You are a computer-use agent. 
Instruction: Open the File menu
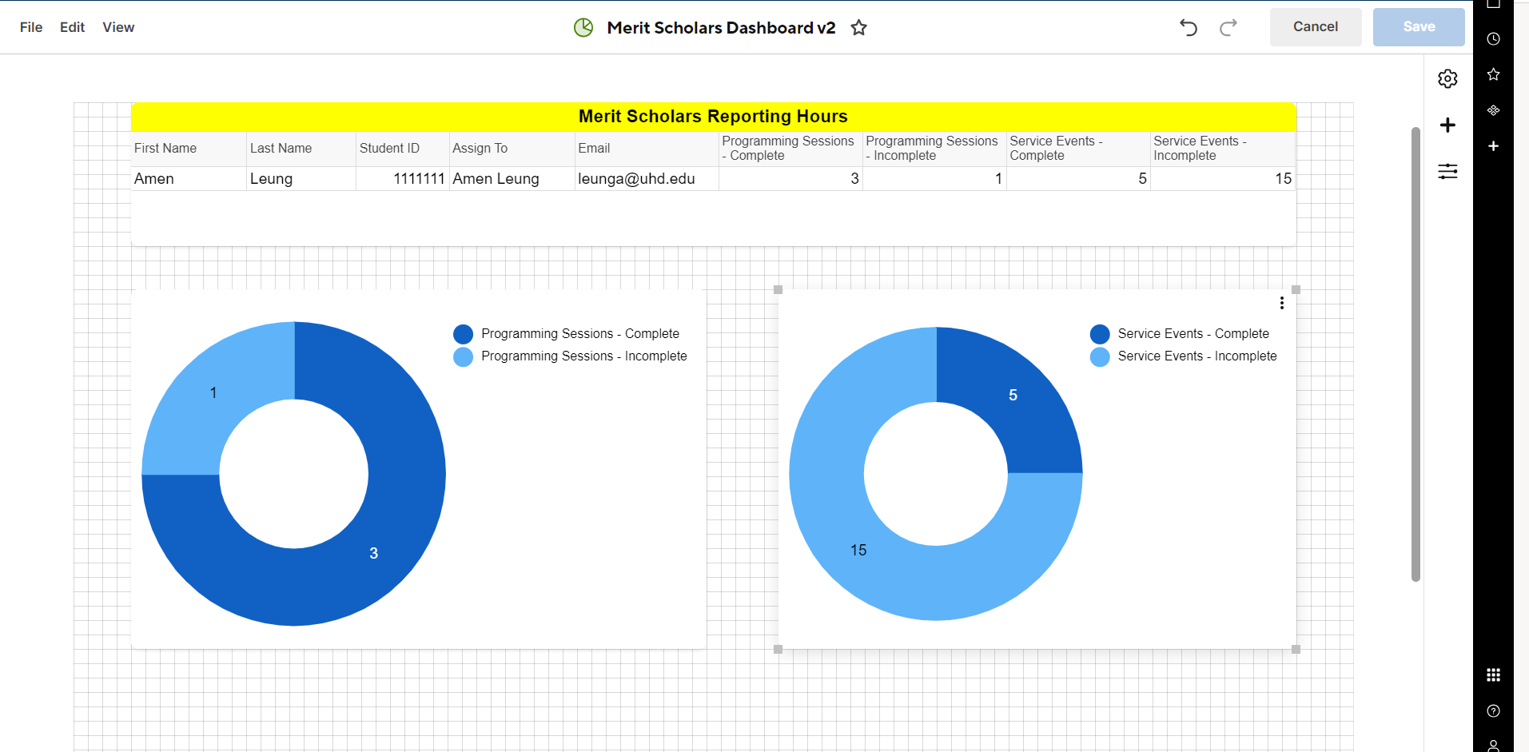[x=31, y=27]
